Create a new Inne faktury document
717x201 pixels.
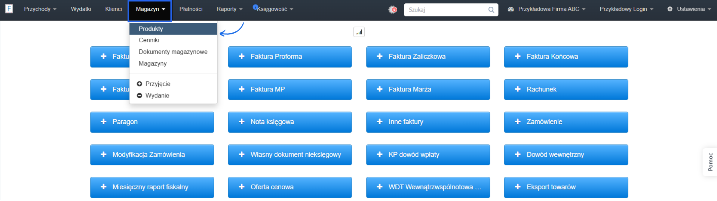428,122
